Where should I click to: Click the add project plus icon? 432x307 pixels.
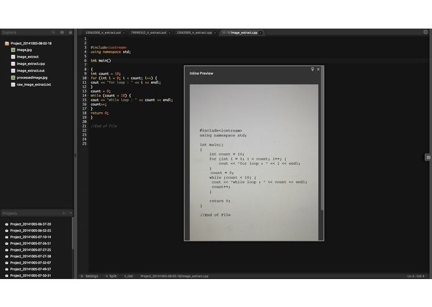click(x=63, y=213)
